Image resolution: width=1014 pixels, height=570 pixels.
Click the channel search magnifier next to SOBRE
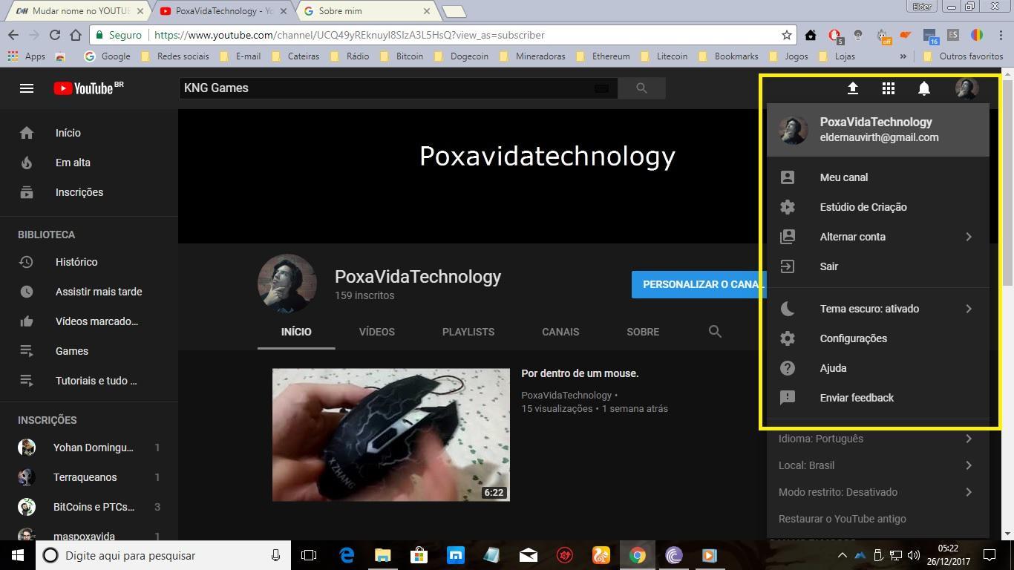pyautogui.click(x=715, y=332)
